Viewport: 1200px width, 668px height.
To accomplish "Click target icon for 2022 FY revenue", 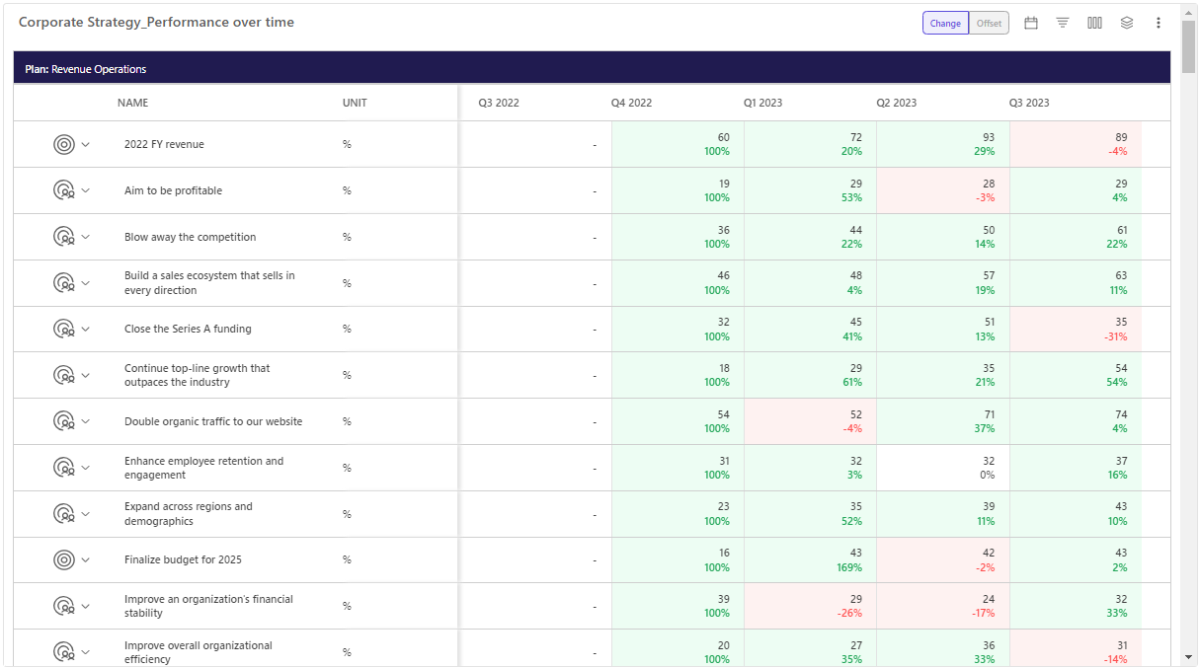I will pos(63,145).
